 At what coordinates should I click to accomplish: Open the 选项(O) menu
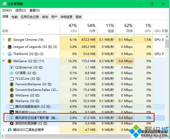point(20,10)
